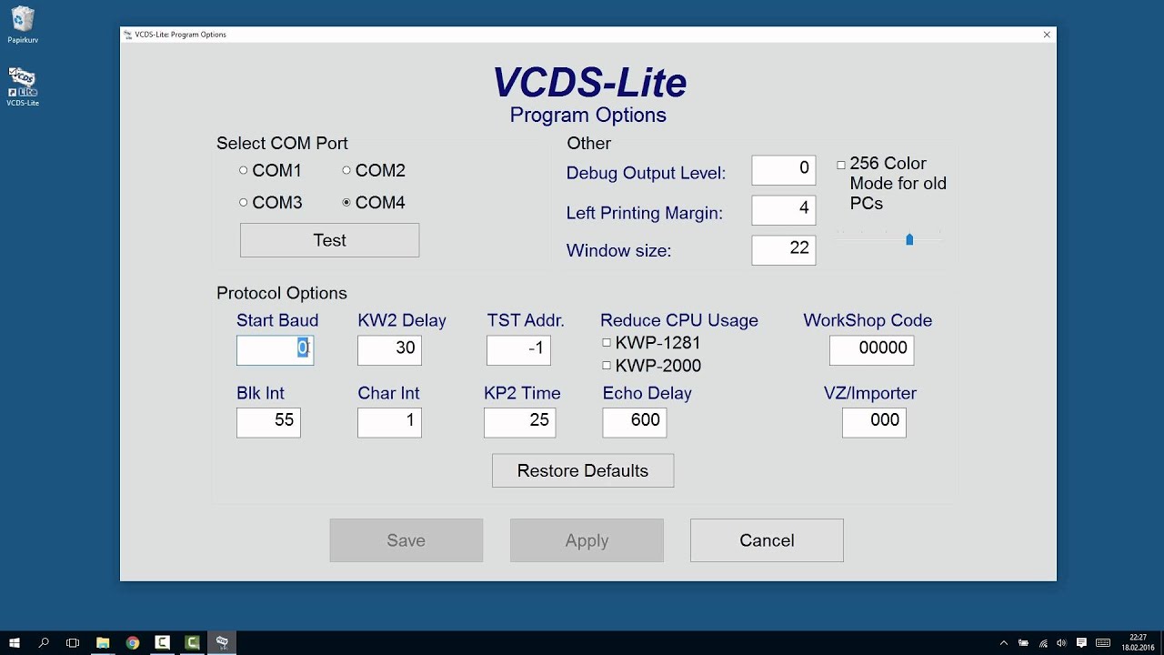Click the Select COM Port heading
1164x655 pixels.
tap(282, 143)
